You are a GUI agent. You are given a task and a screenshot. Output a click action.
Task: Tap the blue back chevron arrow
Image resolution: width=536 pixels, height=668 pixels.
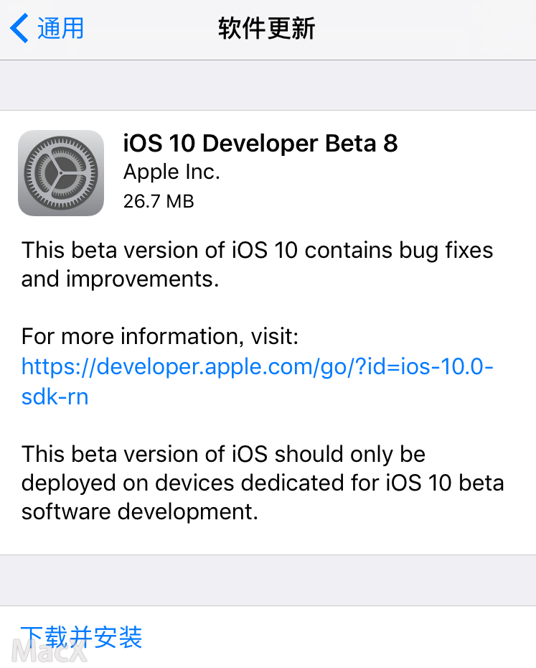[19, 29]
